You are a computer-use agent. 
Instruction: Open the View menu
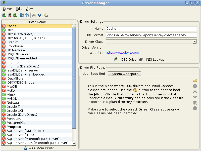coord(29,9)
